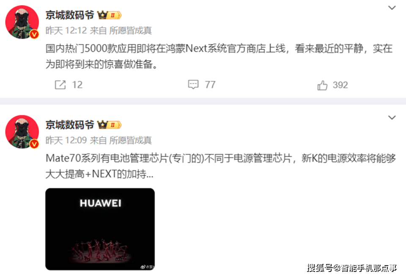Open the post text about 鸿蒙Next apps
This screenshot has height=277, width=406.
219,56
